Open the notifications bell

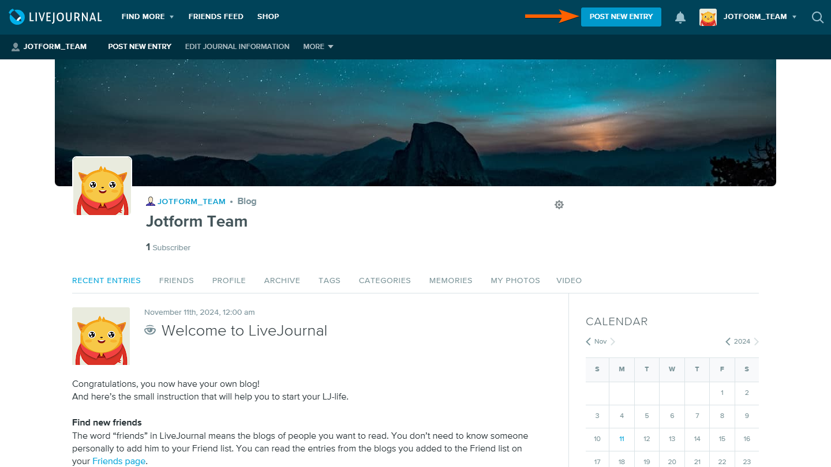pyautogui.click(x=680, y=17)
